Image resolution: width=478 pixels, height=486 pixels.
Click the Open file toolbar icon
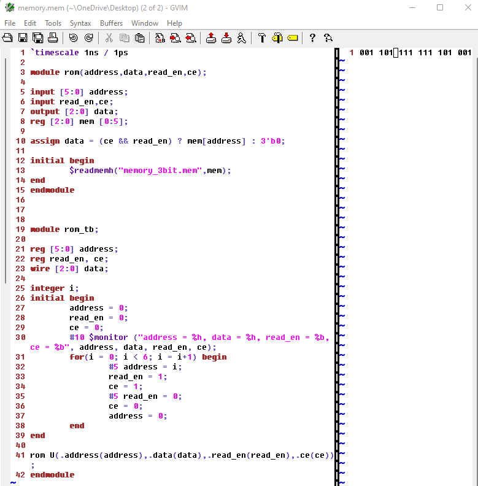coord(8,38)
